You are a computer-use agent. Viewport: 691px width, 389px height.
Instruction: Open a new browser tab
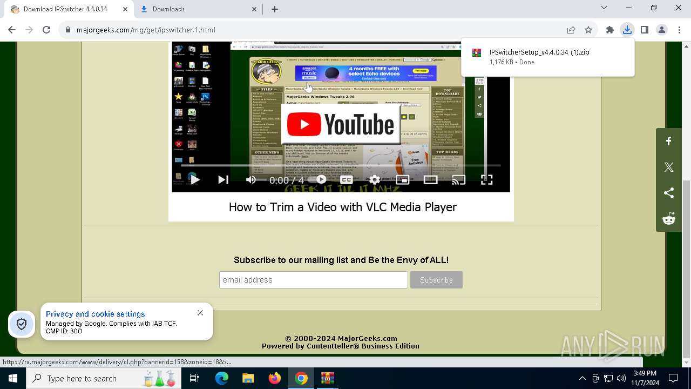click(x=275, y=9)
